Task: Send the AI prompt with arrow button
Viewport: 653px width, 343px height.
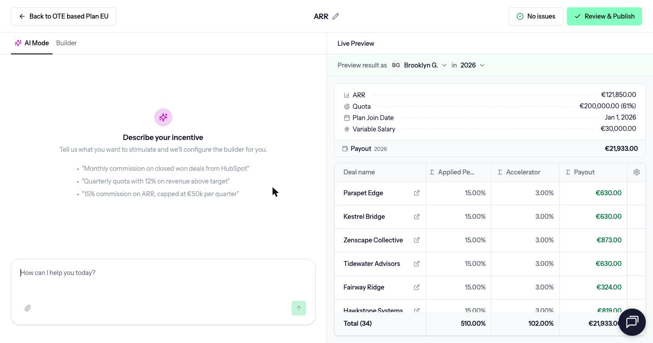Action: tap(299, 308)
